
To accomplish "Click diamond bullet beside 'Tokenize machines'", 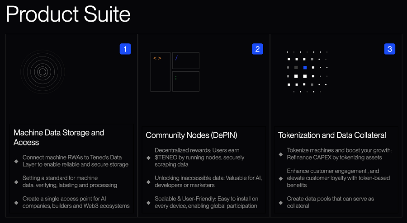I will pyautogui.click(x=280, y=154).
